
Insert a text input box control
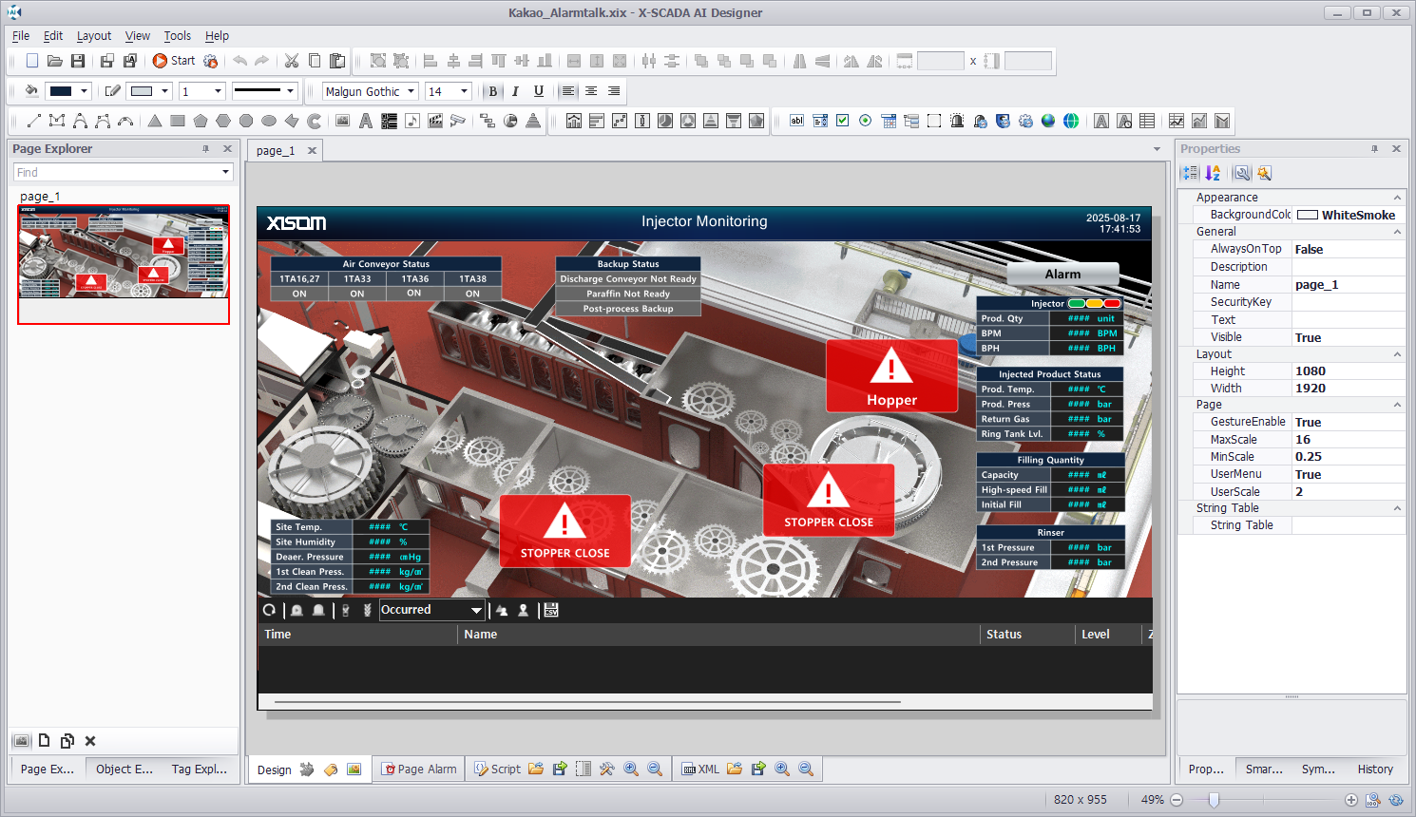(797, 121)
